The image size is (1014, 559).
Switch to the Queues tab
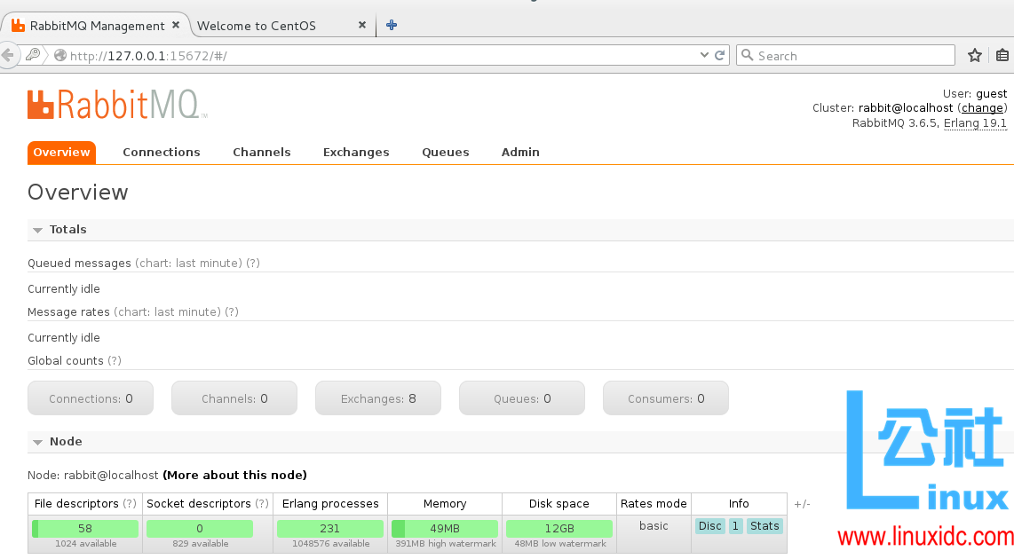[445, 152]
